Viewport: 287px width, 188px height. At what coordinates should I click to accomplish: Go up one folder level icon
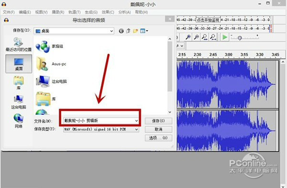128,31
